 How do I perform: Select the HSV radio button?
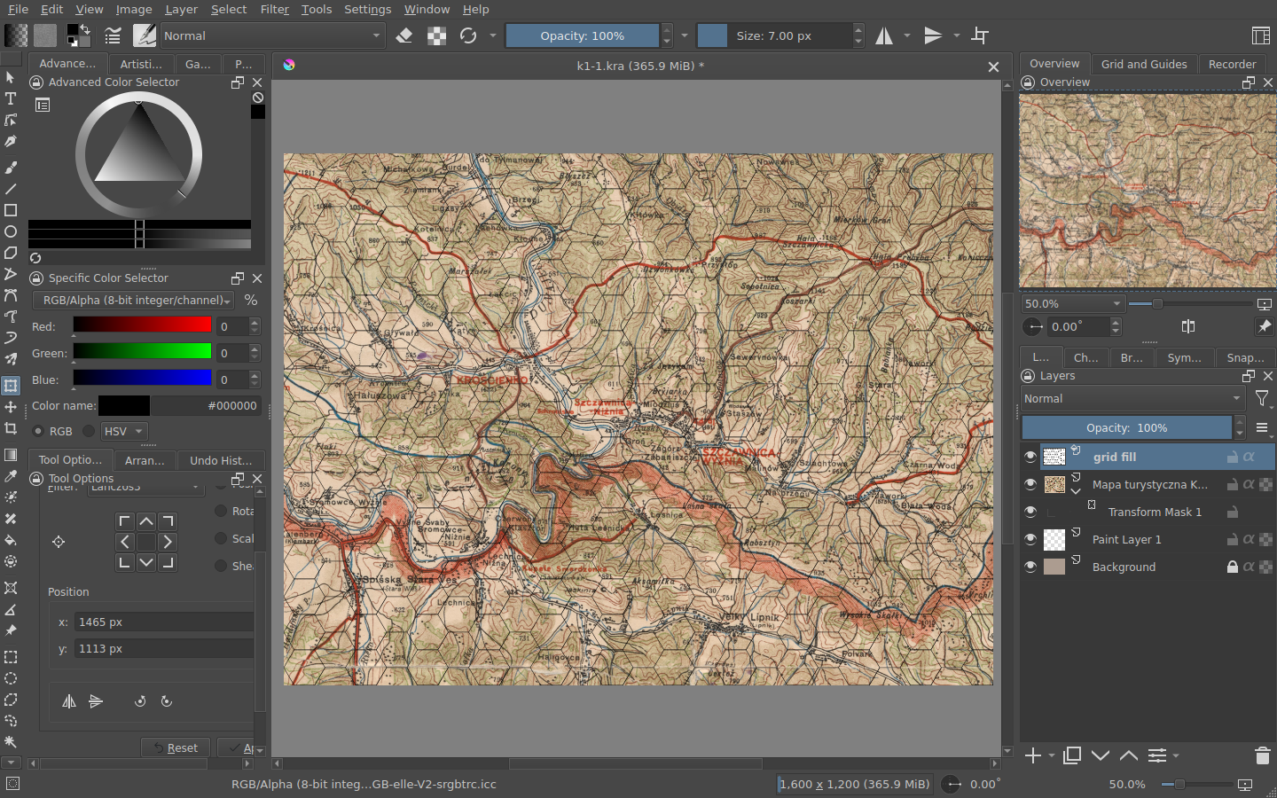point(89,431)
